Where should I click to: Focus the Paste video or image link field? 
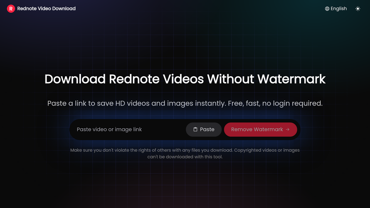[129, 129]
